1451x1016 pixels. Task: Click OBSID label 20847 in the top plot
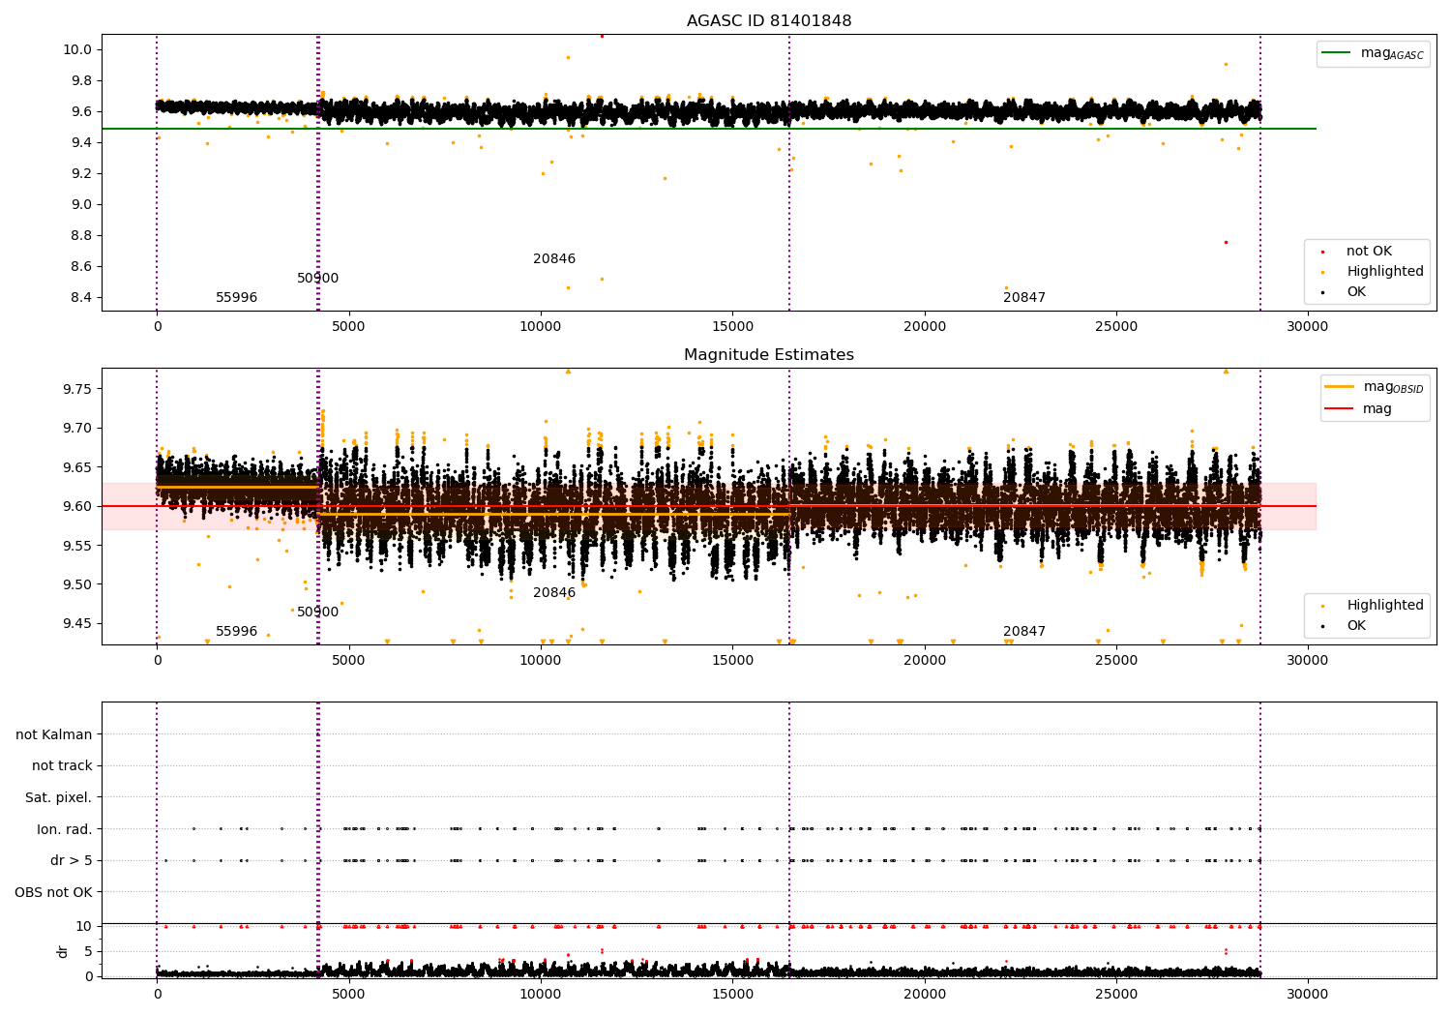pyautogui.click(x=1024, y=298)
